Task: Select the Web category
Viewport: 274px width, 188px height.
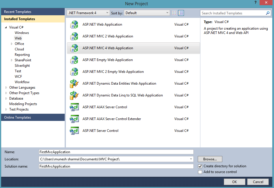Action: pyautogui.click(x=18, y=38)
